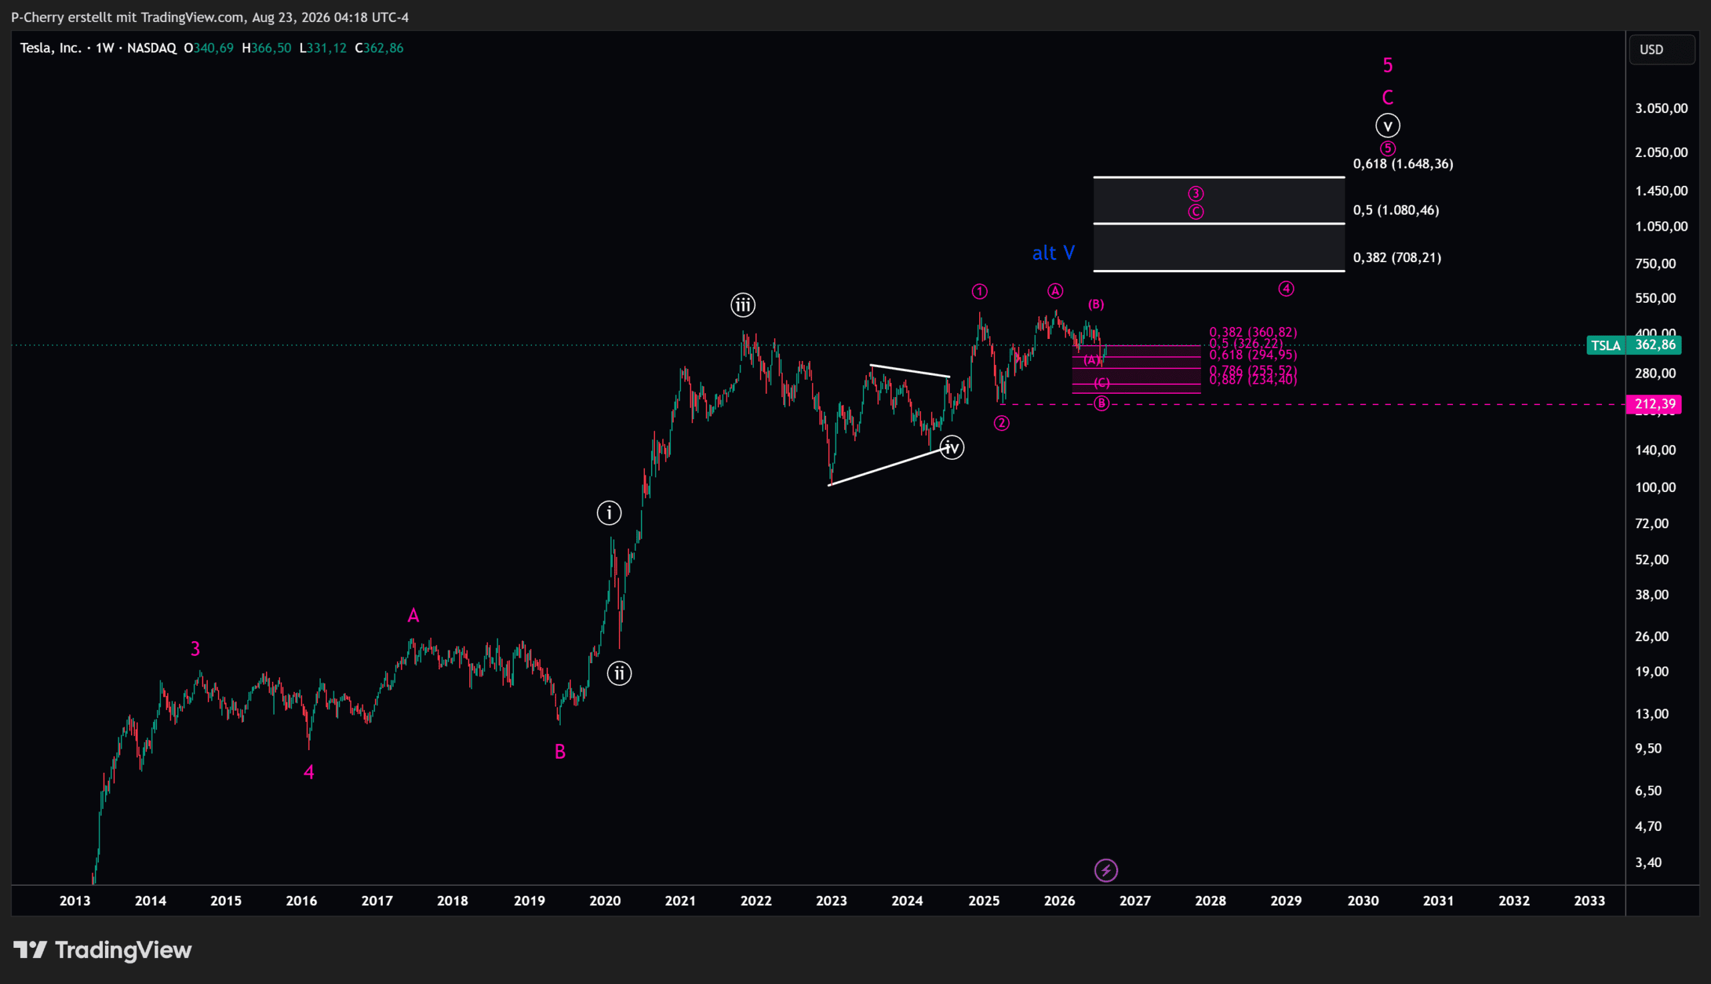The image size is (1711, 984).
Task: Click the 3,40 price axis label
Action: [1648, 862]
